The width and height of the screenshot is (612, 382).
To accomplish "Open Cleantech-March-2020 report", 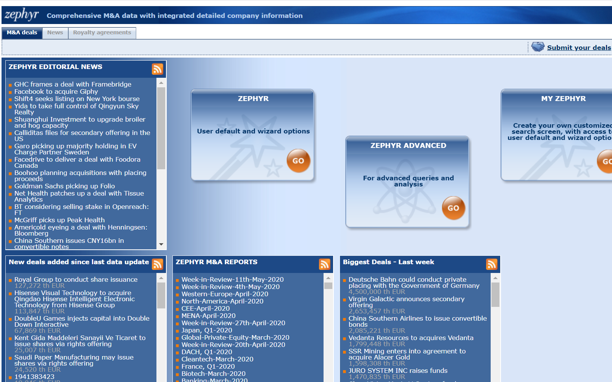I will coord(217,359).
